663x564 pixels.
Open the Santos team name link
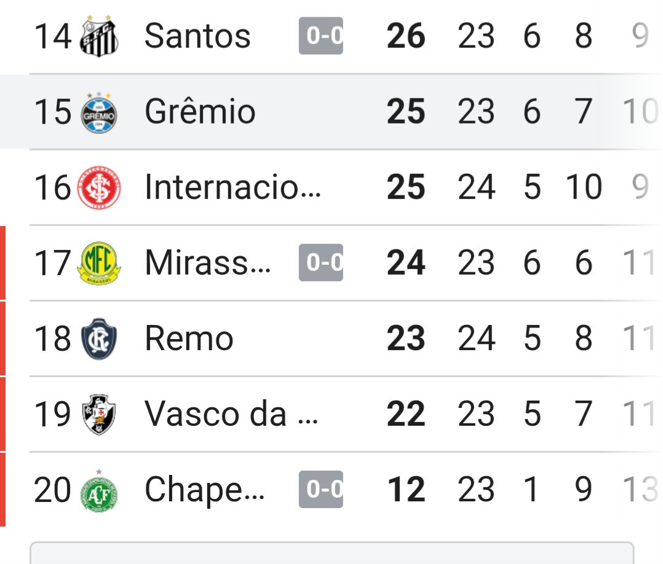pos(197,36)
